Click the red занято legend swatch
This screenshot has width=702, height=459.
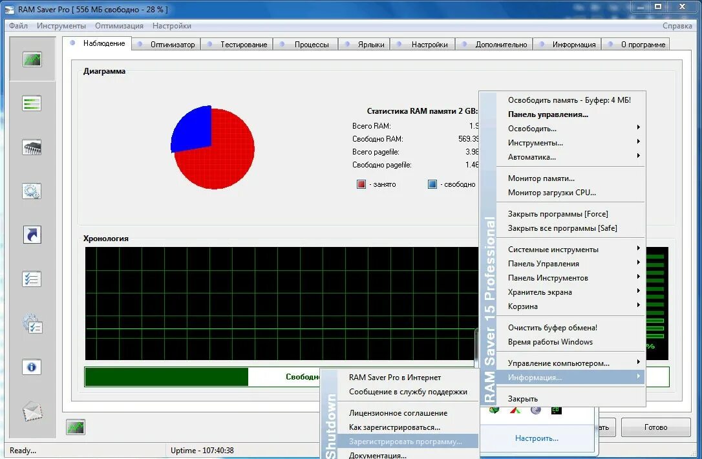pos(361,184)
